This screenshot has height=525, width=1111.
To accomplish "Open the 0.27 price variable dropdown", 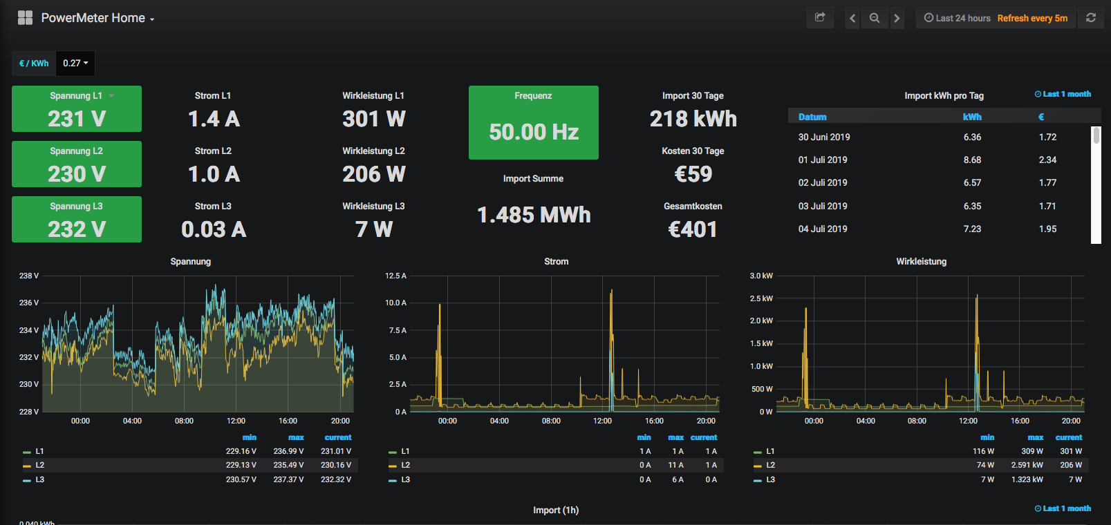I will click(75, 63).
